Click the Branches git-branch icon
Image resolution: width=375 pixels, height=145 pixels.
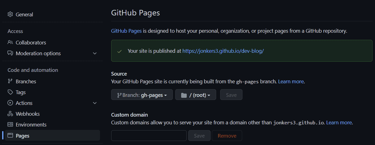10,81
